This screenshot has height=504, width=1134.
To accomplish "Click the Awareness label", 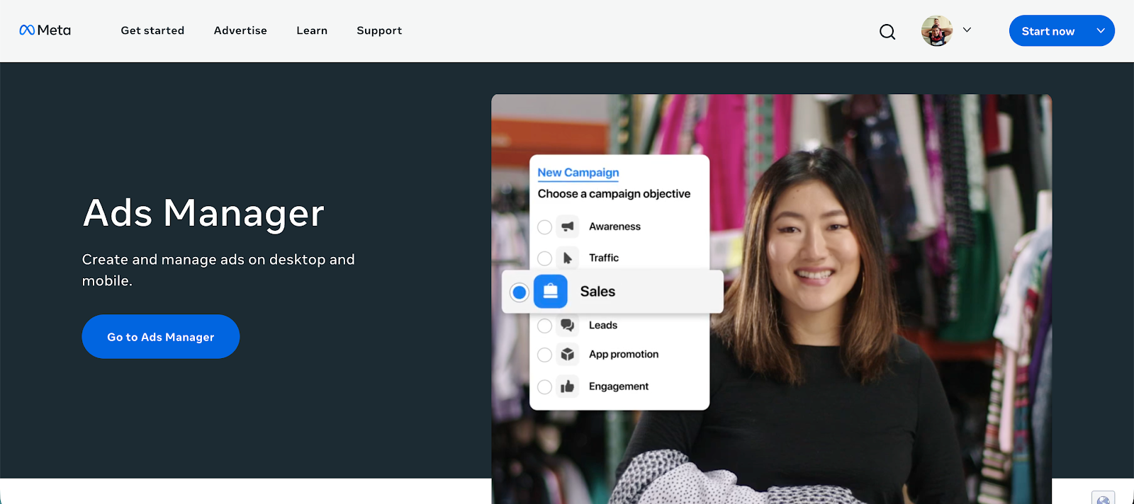I will (x=614, y=227).
